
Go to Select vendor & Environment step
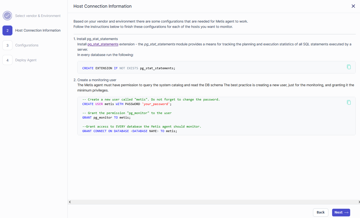click(38, 16)
